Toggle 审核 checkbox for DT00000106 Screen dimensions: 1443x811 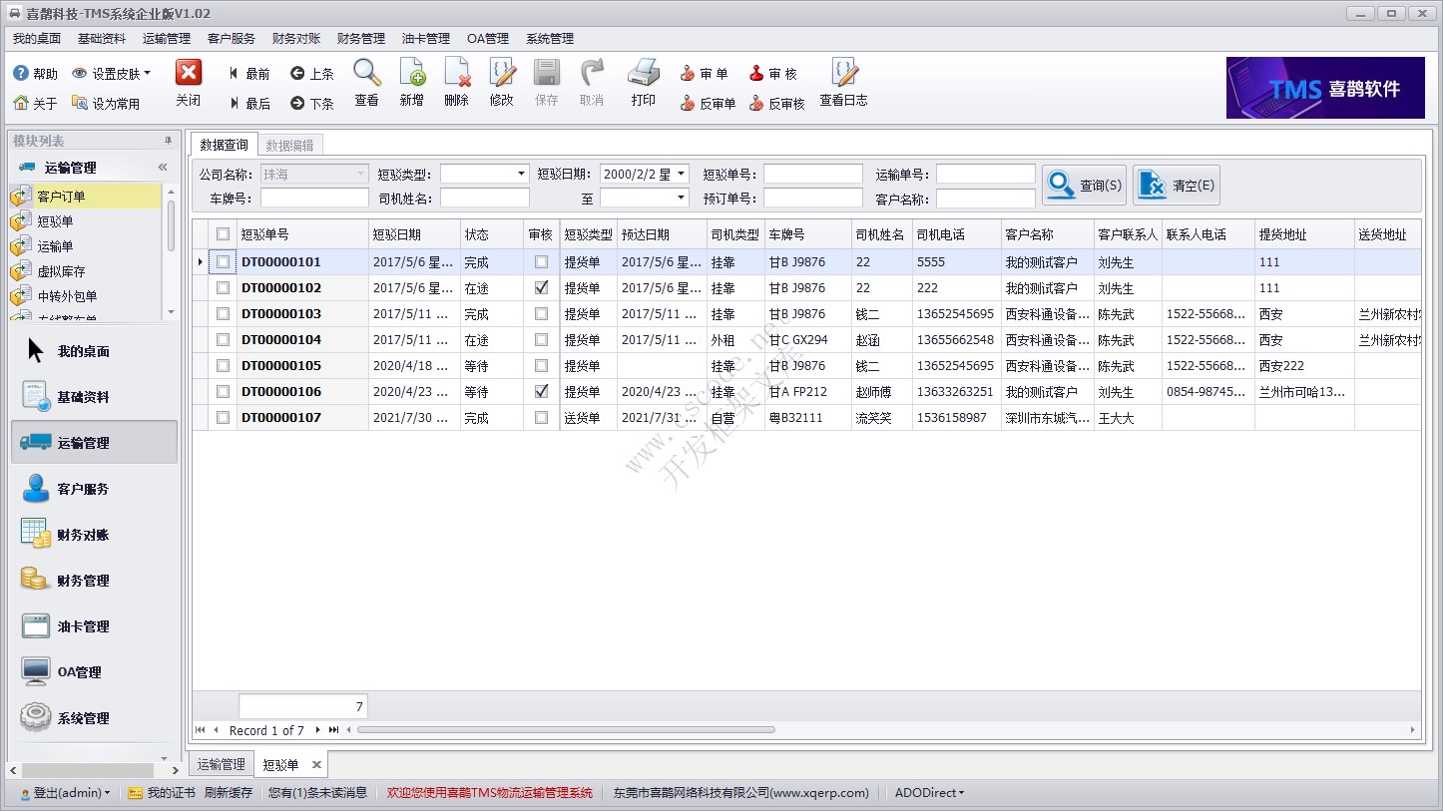click(x=541, y=392)
